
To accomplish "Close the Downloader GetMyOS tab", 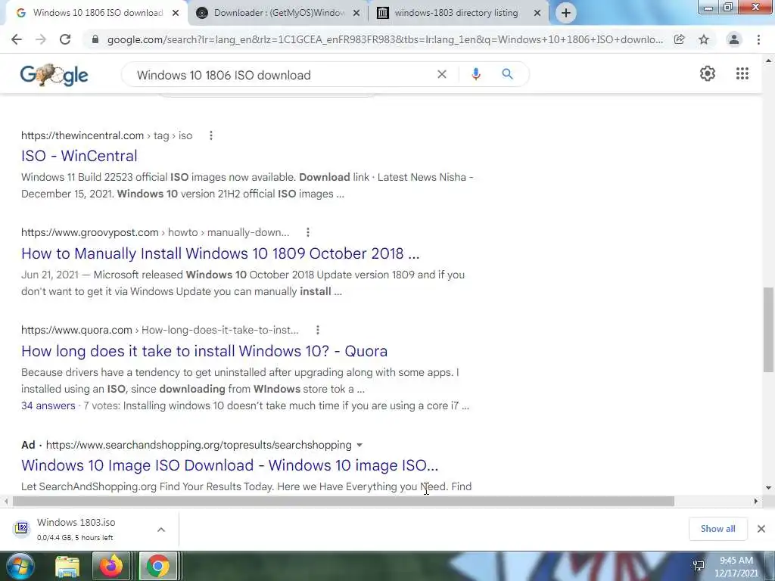I will pos(356,13).
